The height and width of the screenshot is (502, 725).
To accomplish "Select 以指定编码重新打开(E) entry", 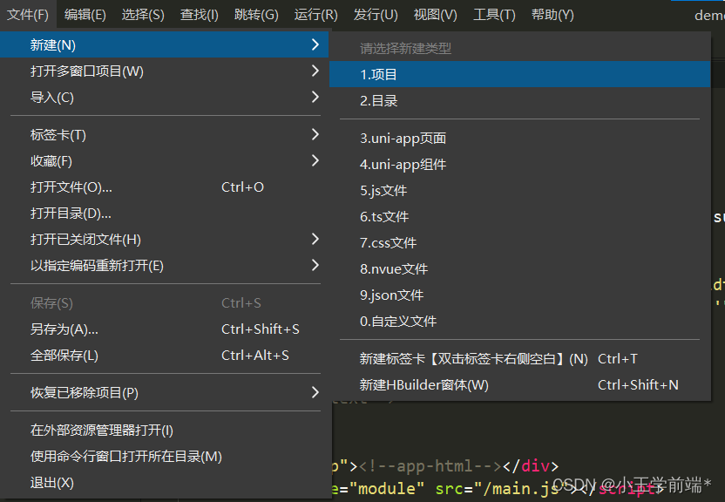I will pos(164,266).
